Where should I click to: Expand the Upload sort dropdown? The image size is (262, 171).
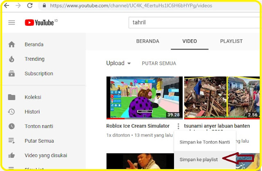tap(118, 63)
